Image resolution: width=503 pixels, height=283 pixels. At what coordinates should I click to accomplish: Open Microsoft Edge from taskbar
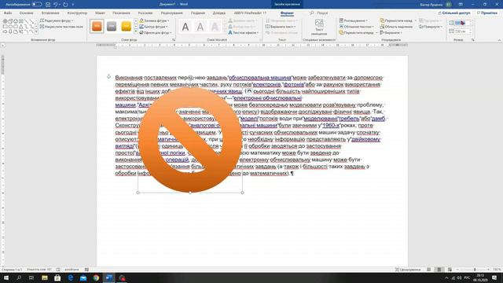71,277
